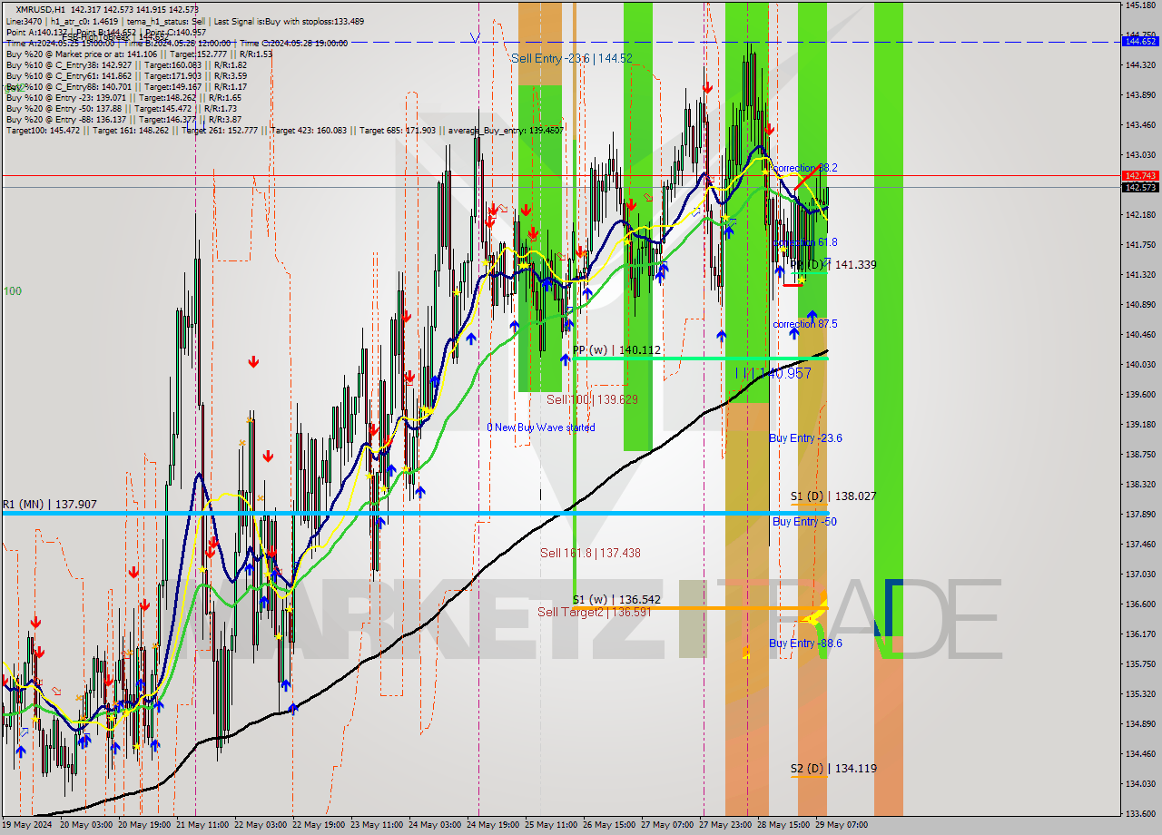This screenshot has height=835, width=1162.
Task: Click the 'R1 (MN) | 137.907' resistance label
Action: (x=49, y=505)
